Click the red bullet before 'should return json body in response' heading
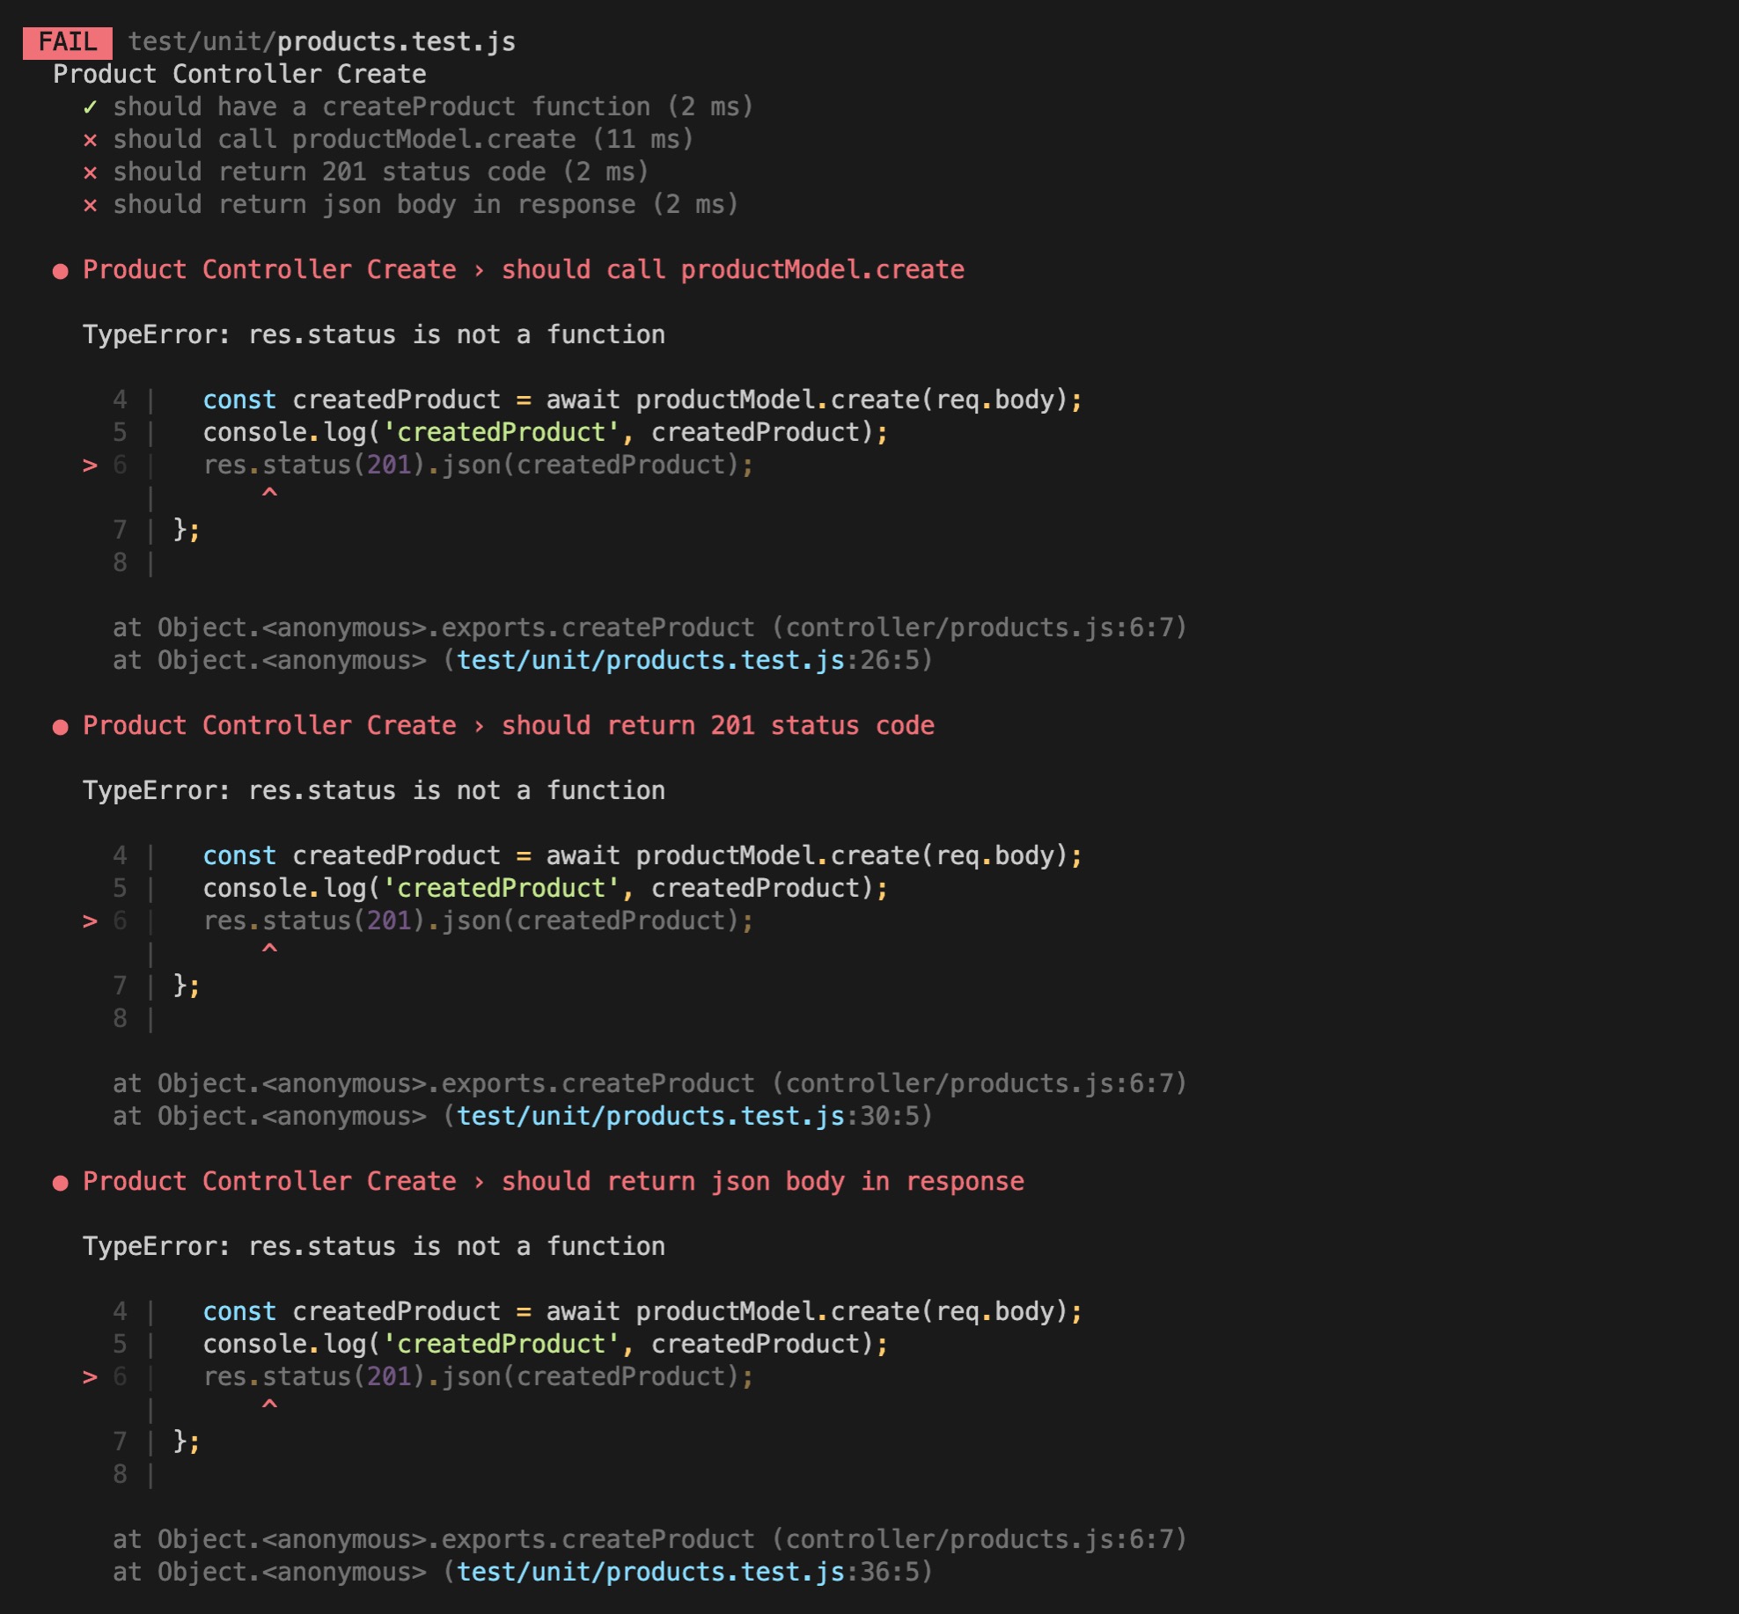This screenshot has width=1739, height=1614. (60, 1183)
